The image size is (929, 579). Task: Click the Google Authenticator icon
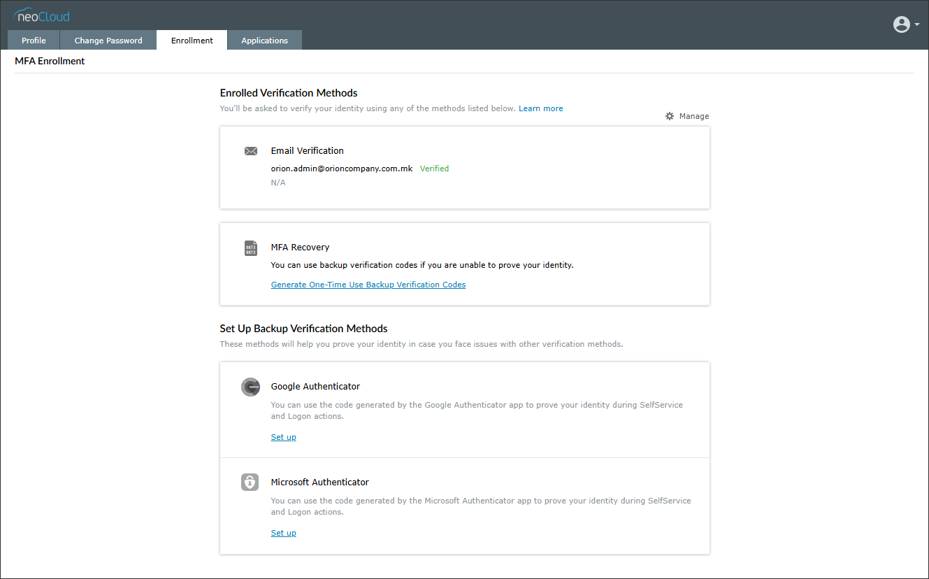tap(251, 387)
